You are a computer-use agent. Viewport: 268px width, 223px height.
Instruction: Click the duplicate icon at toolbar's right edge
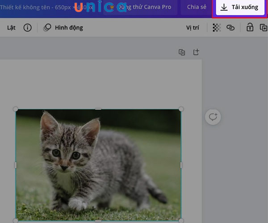pos(263,28)
